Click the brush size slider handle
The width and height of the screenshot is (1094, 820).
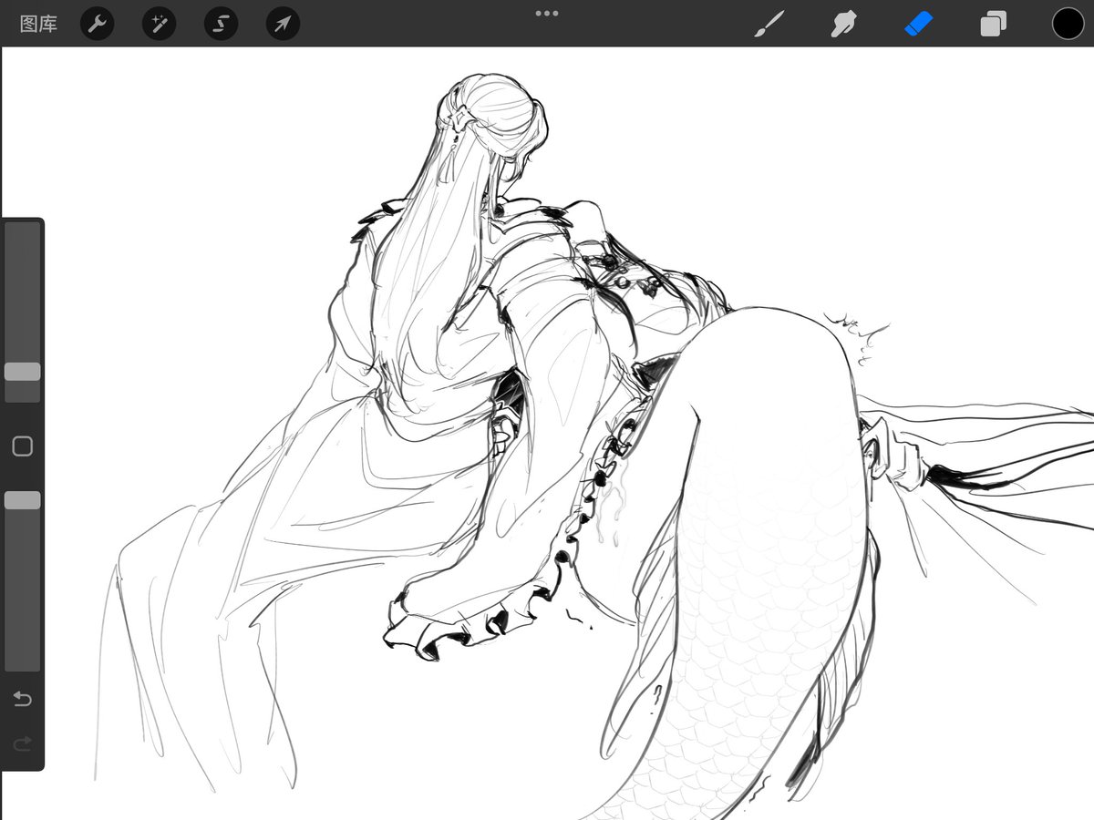point(22,372)
